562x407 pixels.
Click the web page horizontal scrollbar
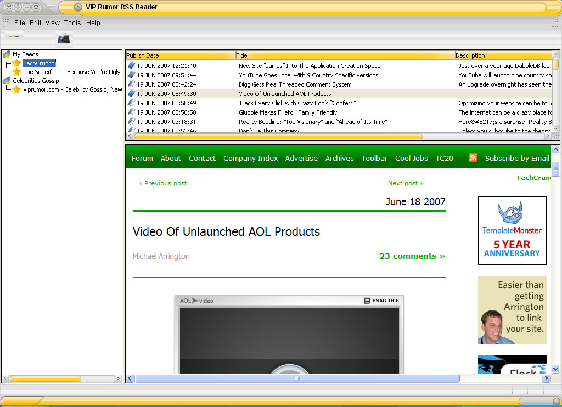pos(297,378)
